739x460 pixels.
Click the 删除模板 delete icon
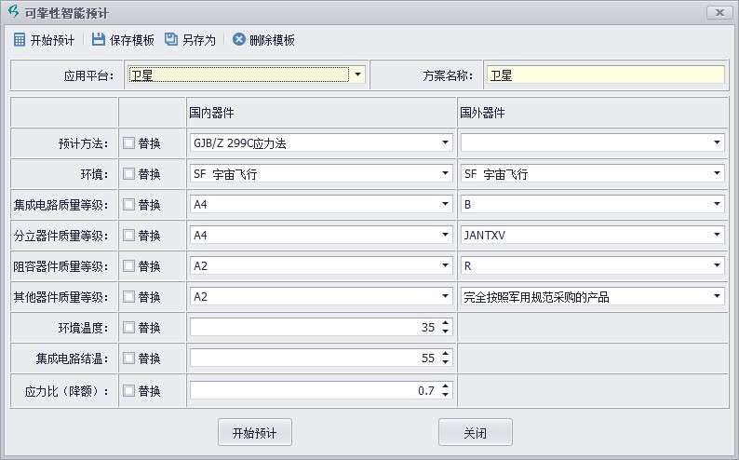(239, 40)
